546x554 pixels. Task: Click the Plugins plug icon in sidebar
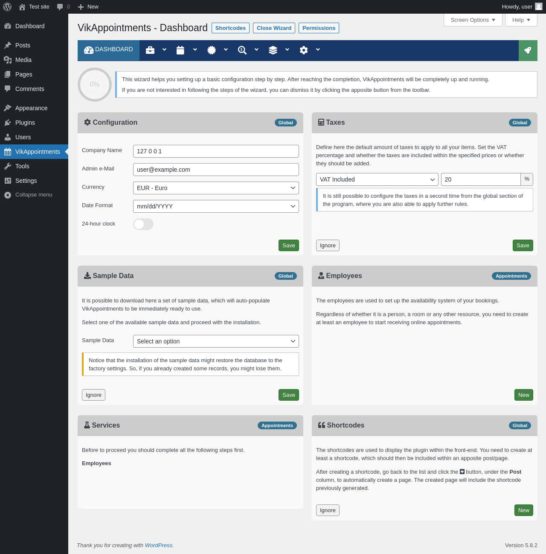[8, 123]
